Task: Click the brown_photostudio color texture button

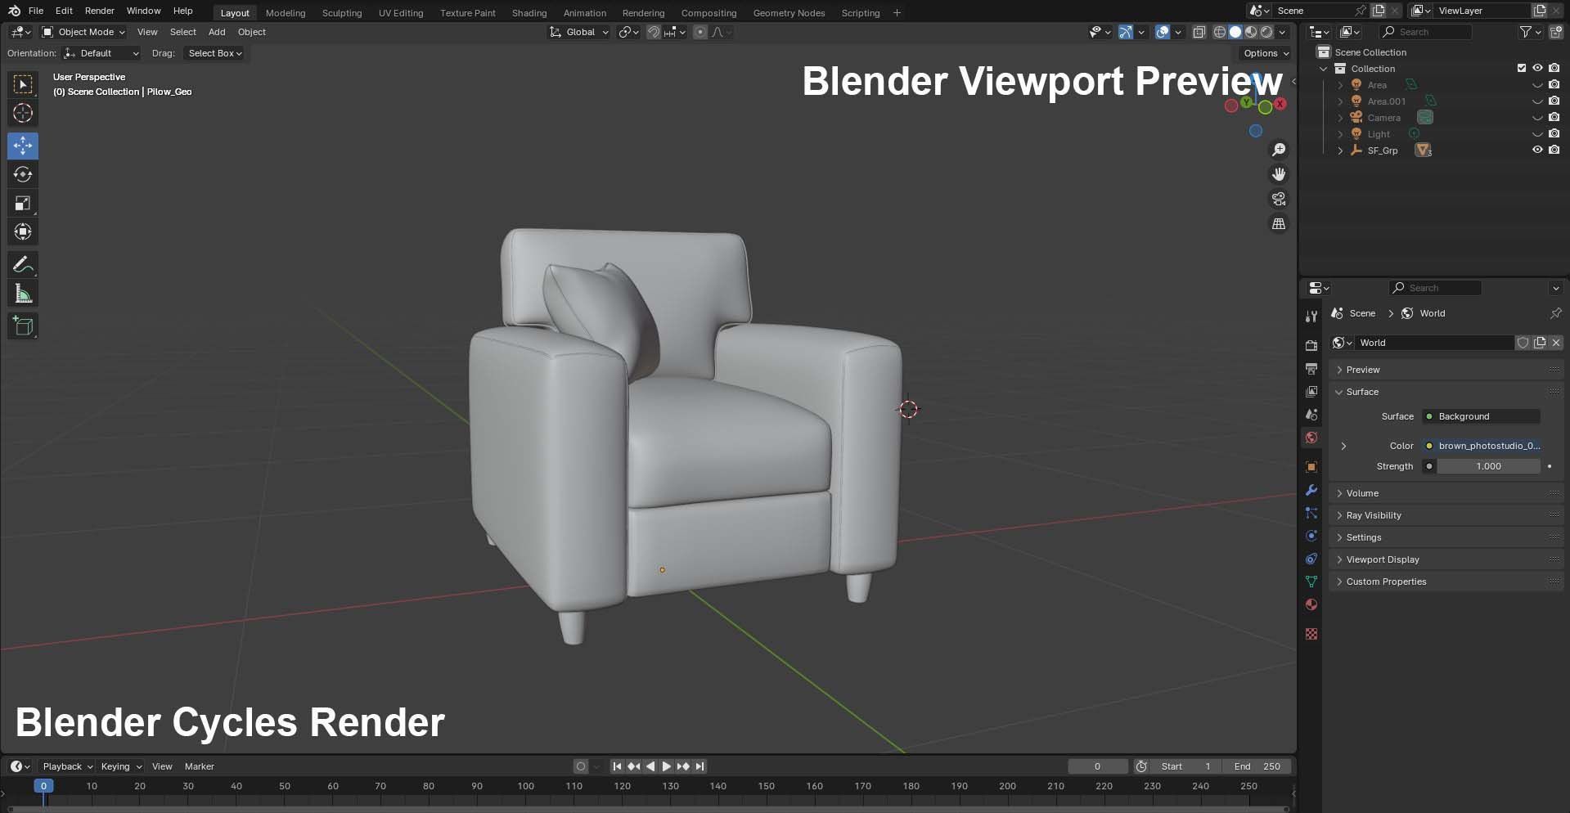Action: click(x=1481, y=446)
